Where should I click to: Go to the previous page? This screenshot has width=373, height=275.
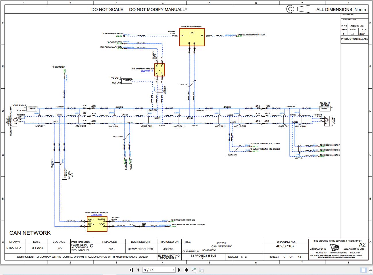(138, 270)
